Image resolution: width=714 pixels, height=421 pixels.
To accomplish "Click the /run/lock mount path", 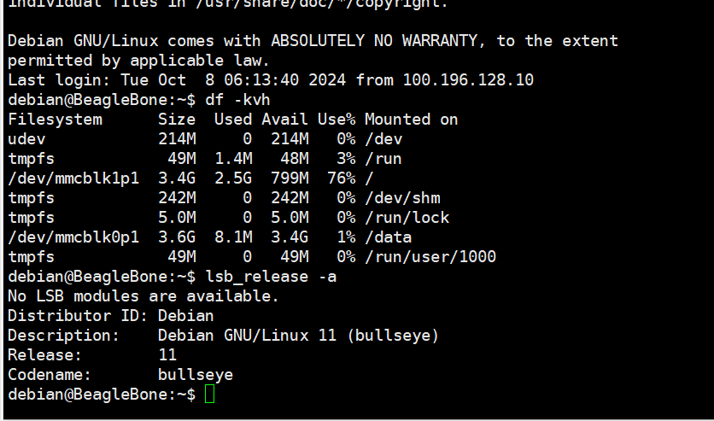I will click(407, 218).
